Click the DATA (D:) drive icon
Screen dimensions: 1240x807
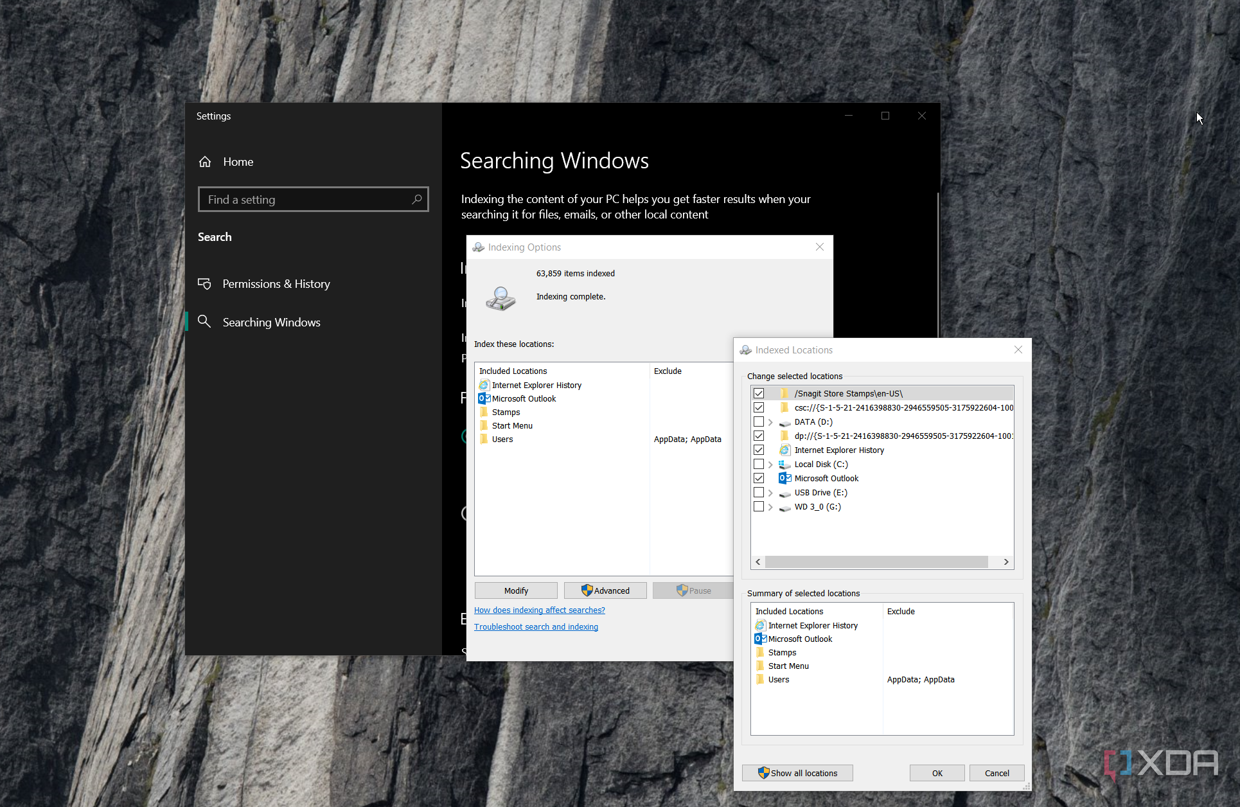pos(784,423)
